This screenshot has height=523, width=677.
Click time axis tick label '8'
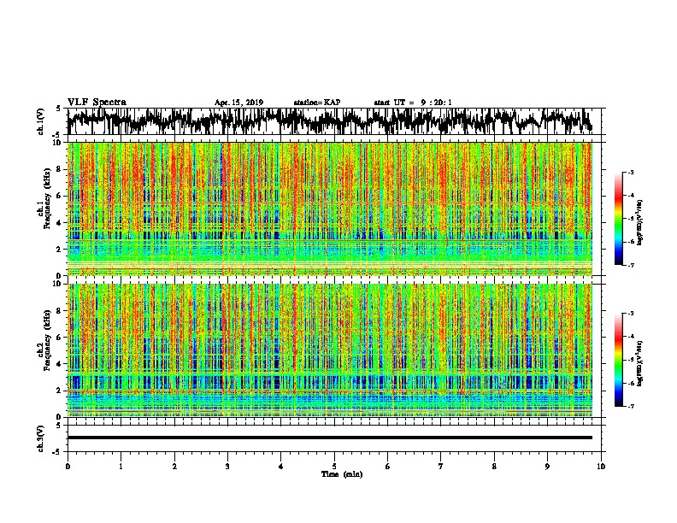pyautogui.click(x=494, y=467)
